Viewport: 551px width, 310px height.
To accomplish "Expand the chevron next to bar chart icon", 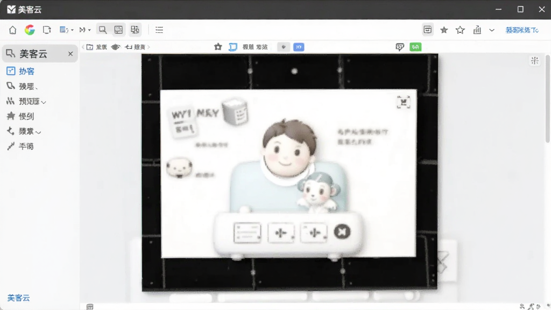I will pyautogui.click(x=492, y=30).
